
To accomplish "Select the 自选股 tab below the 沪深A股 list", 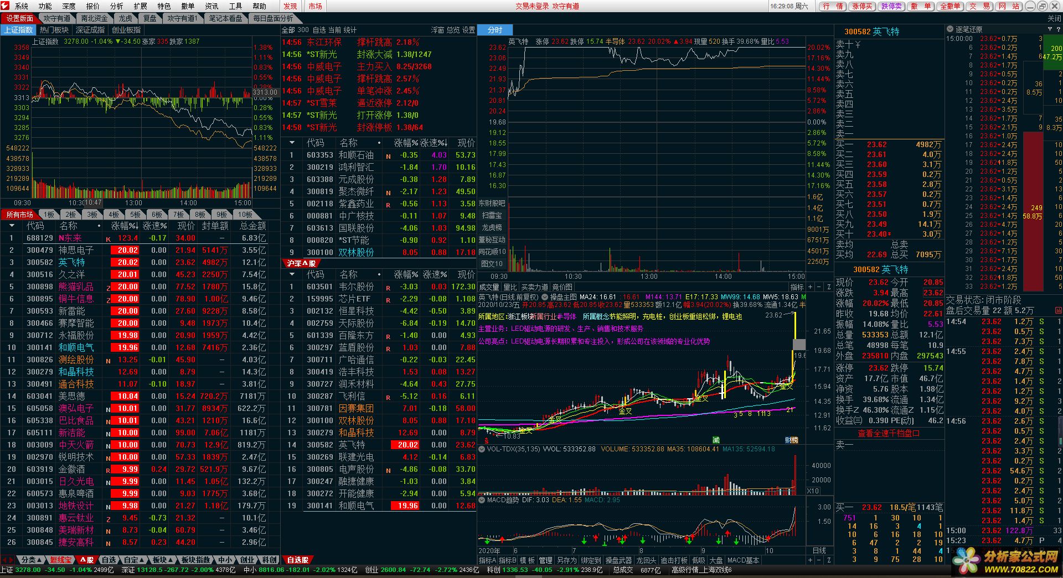I will tap(297, 560).
